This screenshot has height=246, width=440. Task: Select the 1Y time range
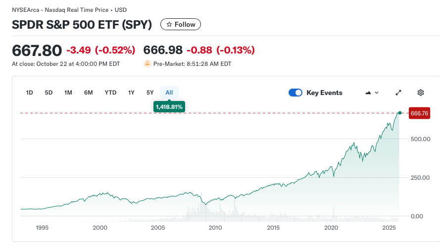point(131,93)
